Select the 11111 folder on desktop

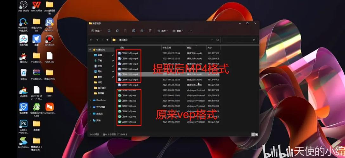point(49,91)
